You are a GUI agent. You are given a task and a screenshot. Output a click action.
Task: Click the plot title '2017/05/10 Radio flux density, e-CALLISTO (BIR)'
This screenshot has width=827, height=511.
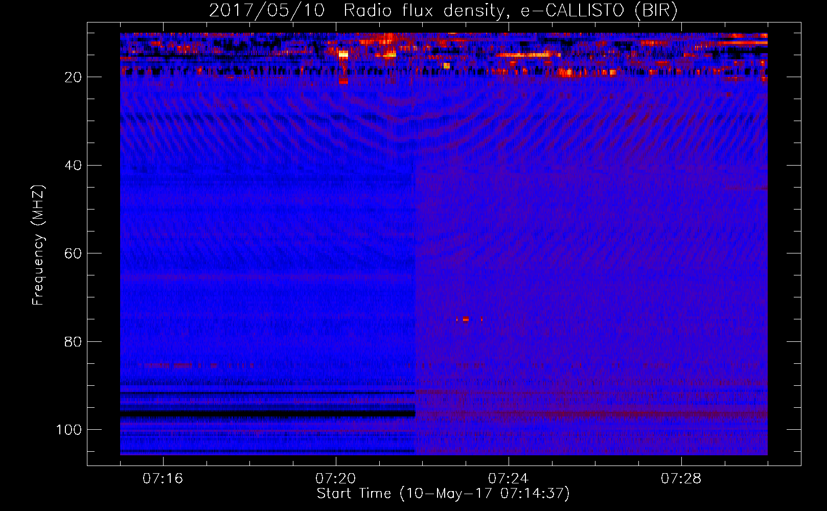[444, 11]
